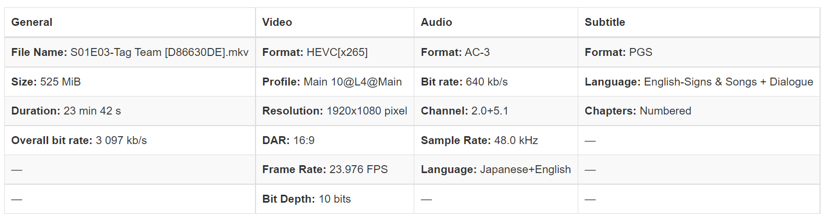This screenshot has width=828, height=219.
Task: Click the DAR 16:9 cell
Action: pyautogui.click(x=292, y=140)
